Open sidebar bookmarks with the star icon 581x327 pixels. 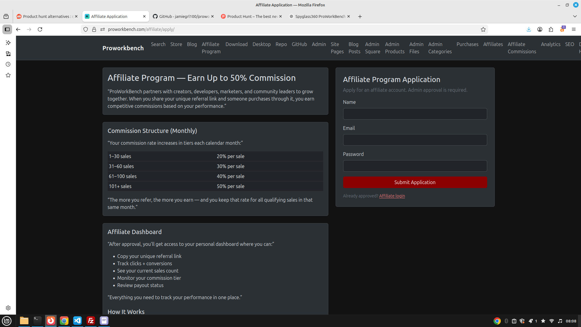[x=8, y=75]
